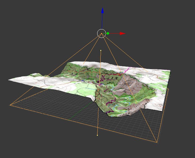
Task: Click lower yellow endpoint of vertical orange line
Action: [x=97, y=135]
